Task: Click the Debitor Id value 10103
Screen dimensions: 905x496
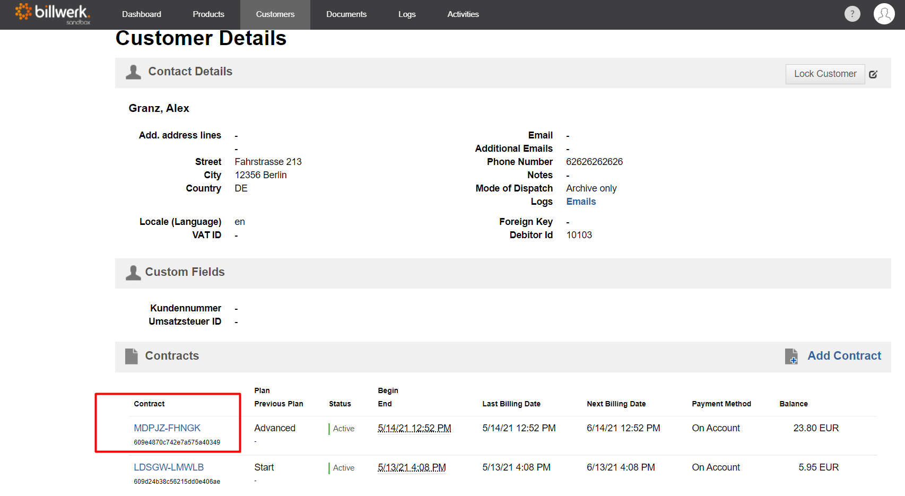Action: pos(579,235)
